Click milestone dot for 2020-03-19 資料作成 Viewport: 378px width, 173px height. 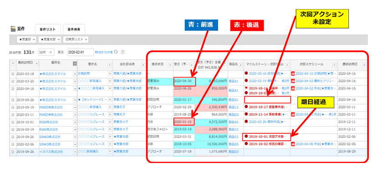246,81
